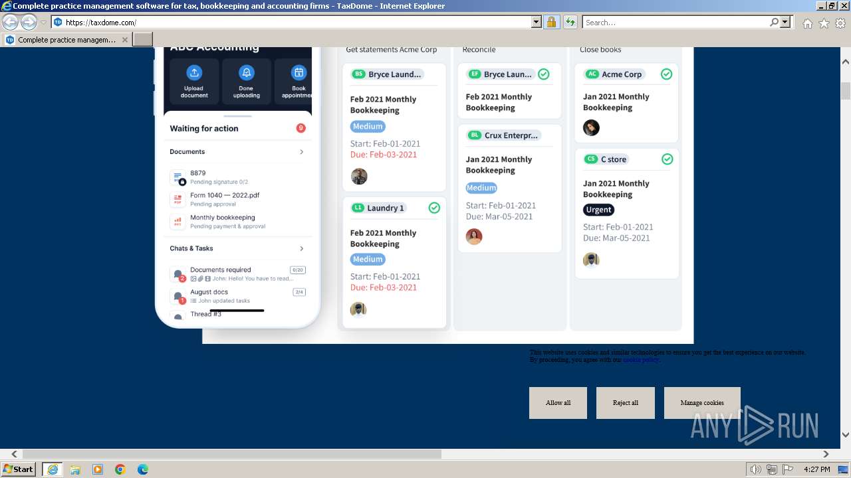Toggle green checkmark on Bryce Laun Reconcile card
This screenshot has width=851, height=478.
544,74
